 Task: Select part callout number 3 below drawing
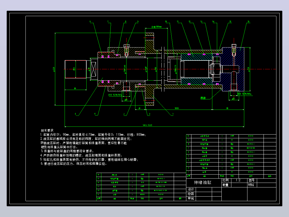pos(124,114)
